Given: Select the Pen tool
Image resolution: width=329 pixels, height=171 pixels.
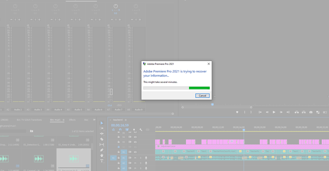Looking at the screenshot, I should (102, 150).
